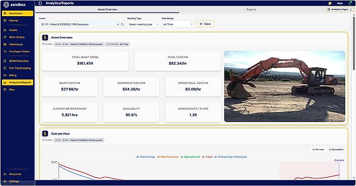The height and width of the screenshot is (186, 356).
Task: Click the Settings gear icon
Action: coord(5,181)
